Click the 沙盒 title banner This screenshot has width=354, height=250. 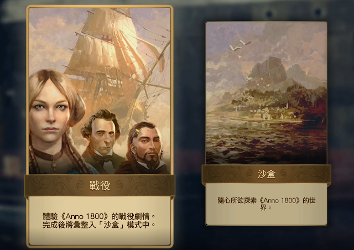point(267,174)
